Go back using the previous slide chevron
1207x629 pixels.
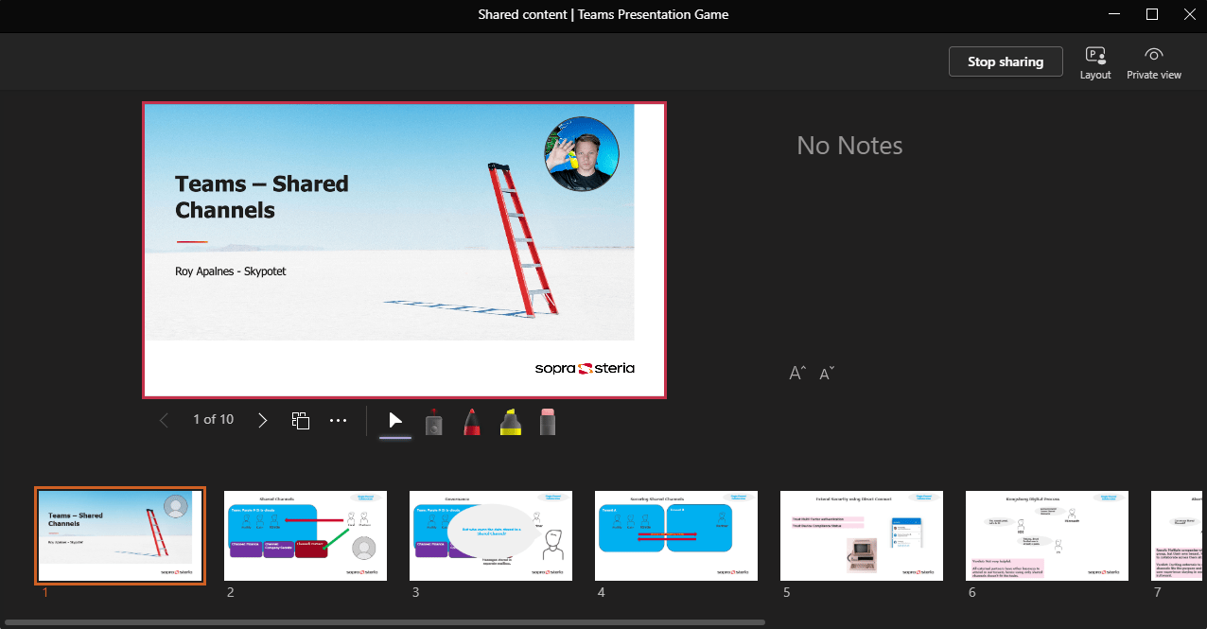click(x=164, y=419)
